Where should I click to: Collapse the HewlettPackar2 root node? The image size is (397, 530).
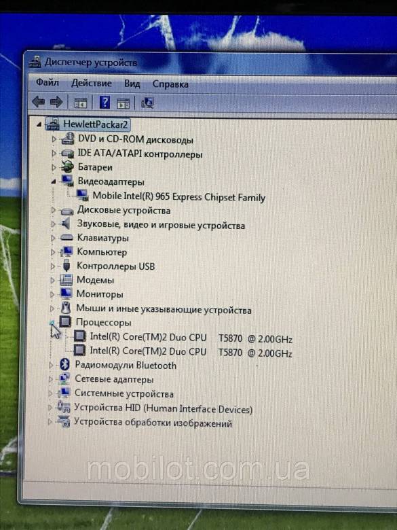pyautogui.click(x=39, y=124)
